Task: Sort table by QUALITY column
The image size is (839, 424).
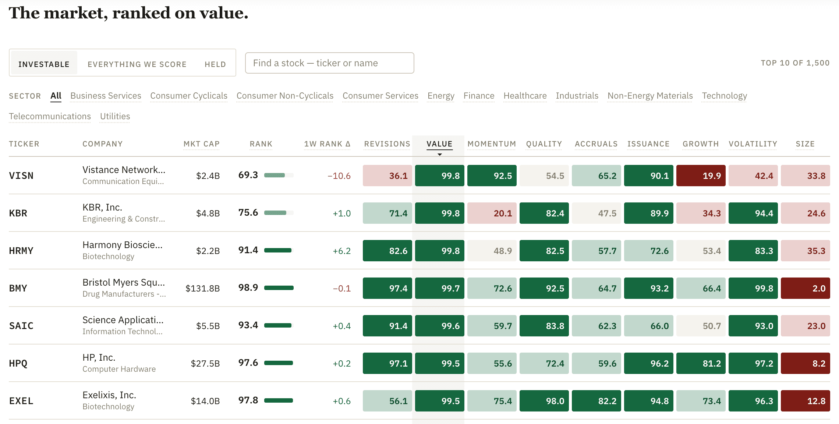Action: (x=544, y=144)
